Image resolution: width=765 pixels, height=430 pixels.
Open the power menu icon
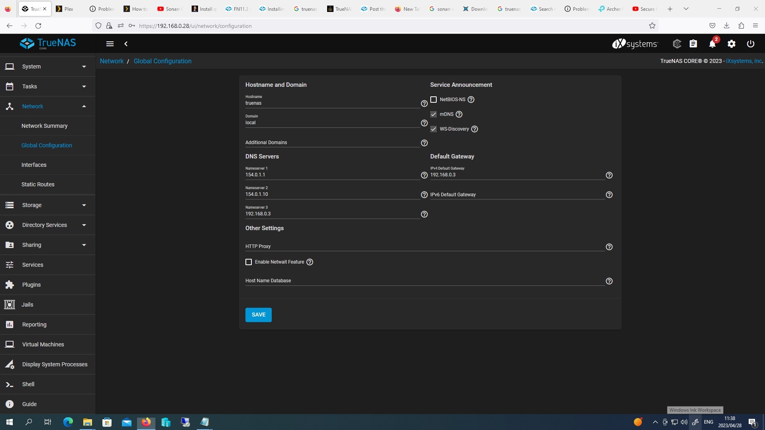click(x=751, y=44)
